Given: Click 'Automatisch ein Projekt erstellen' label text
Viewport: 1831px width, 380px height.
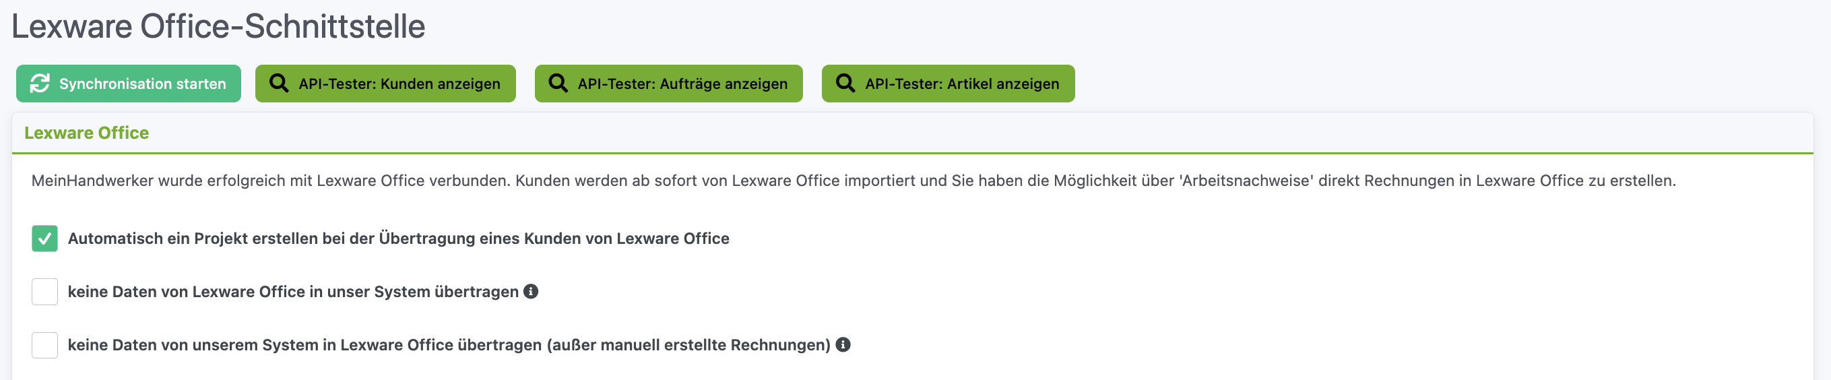Looking at the screenshot, I should click(398, 239).
